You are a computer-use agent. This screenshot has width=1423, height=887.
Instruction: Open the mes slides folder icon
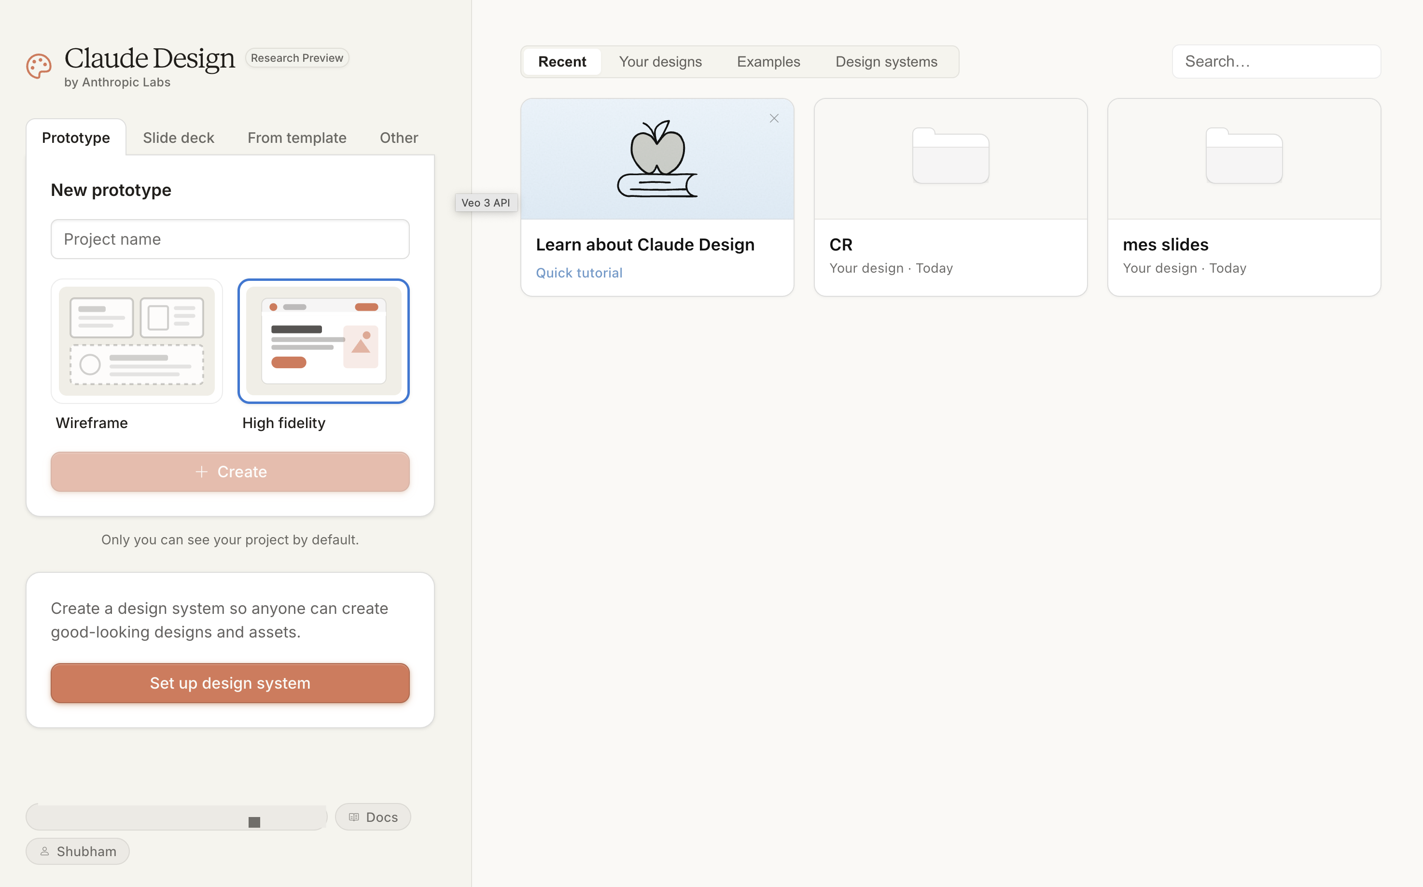[1244, 155]
